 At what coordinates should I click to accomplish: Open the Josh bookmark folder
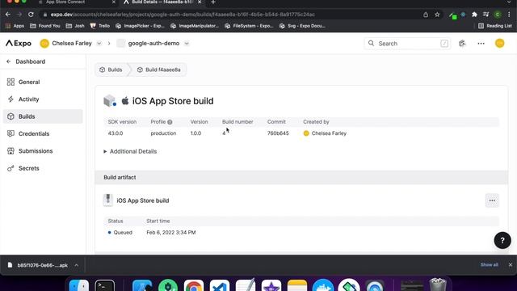(x=75, y=26)
